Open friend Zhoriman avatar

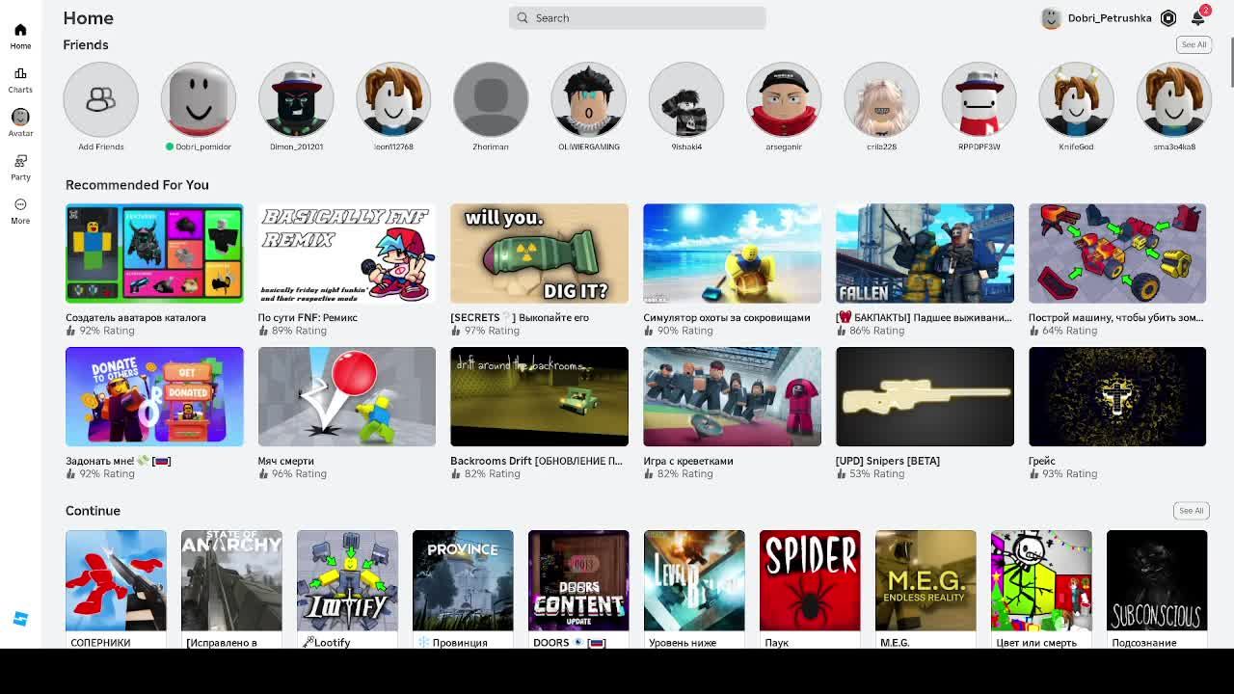tap(491, 99)
